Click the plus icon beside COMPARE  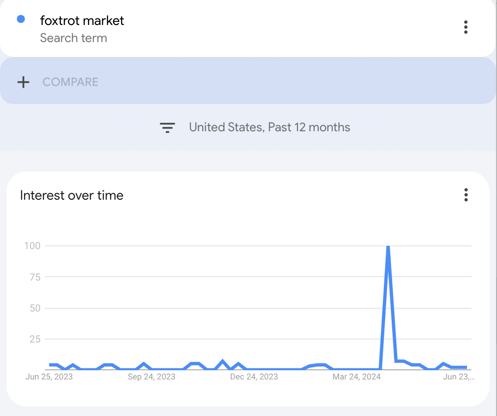tap(23, 82)
